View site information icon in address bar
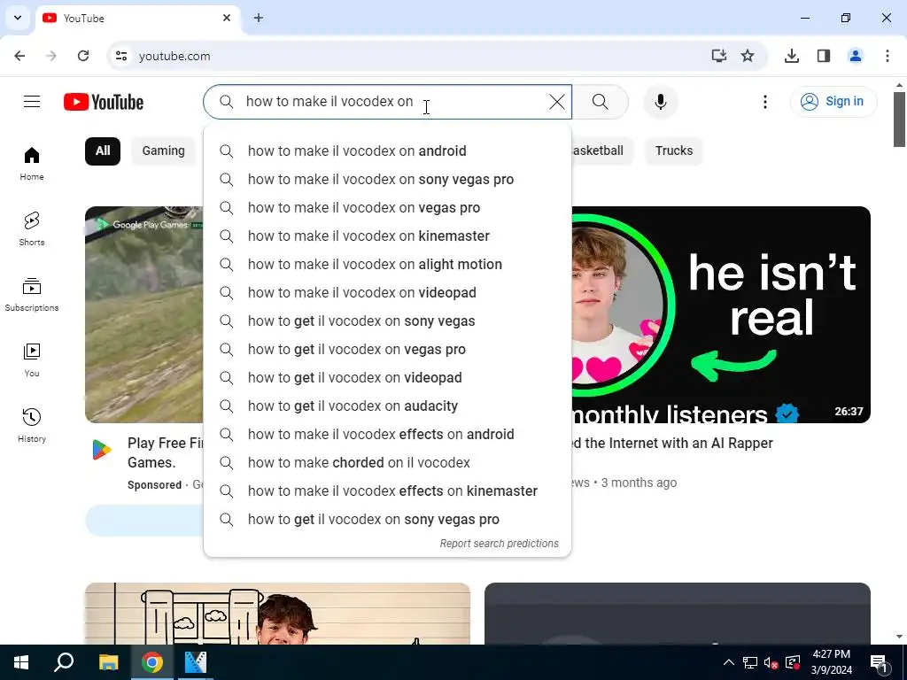The image size is (907, 680). 120,56
